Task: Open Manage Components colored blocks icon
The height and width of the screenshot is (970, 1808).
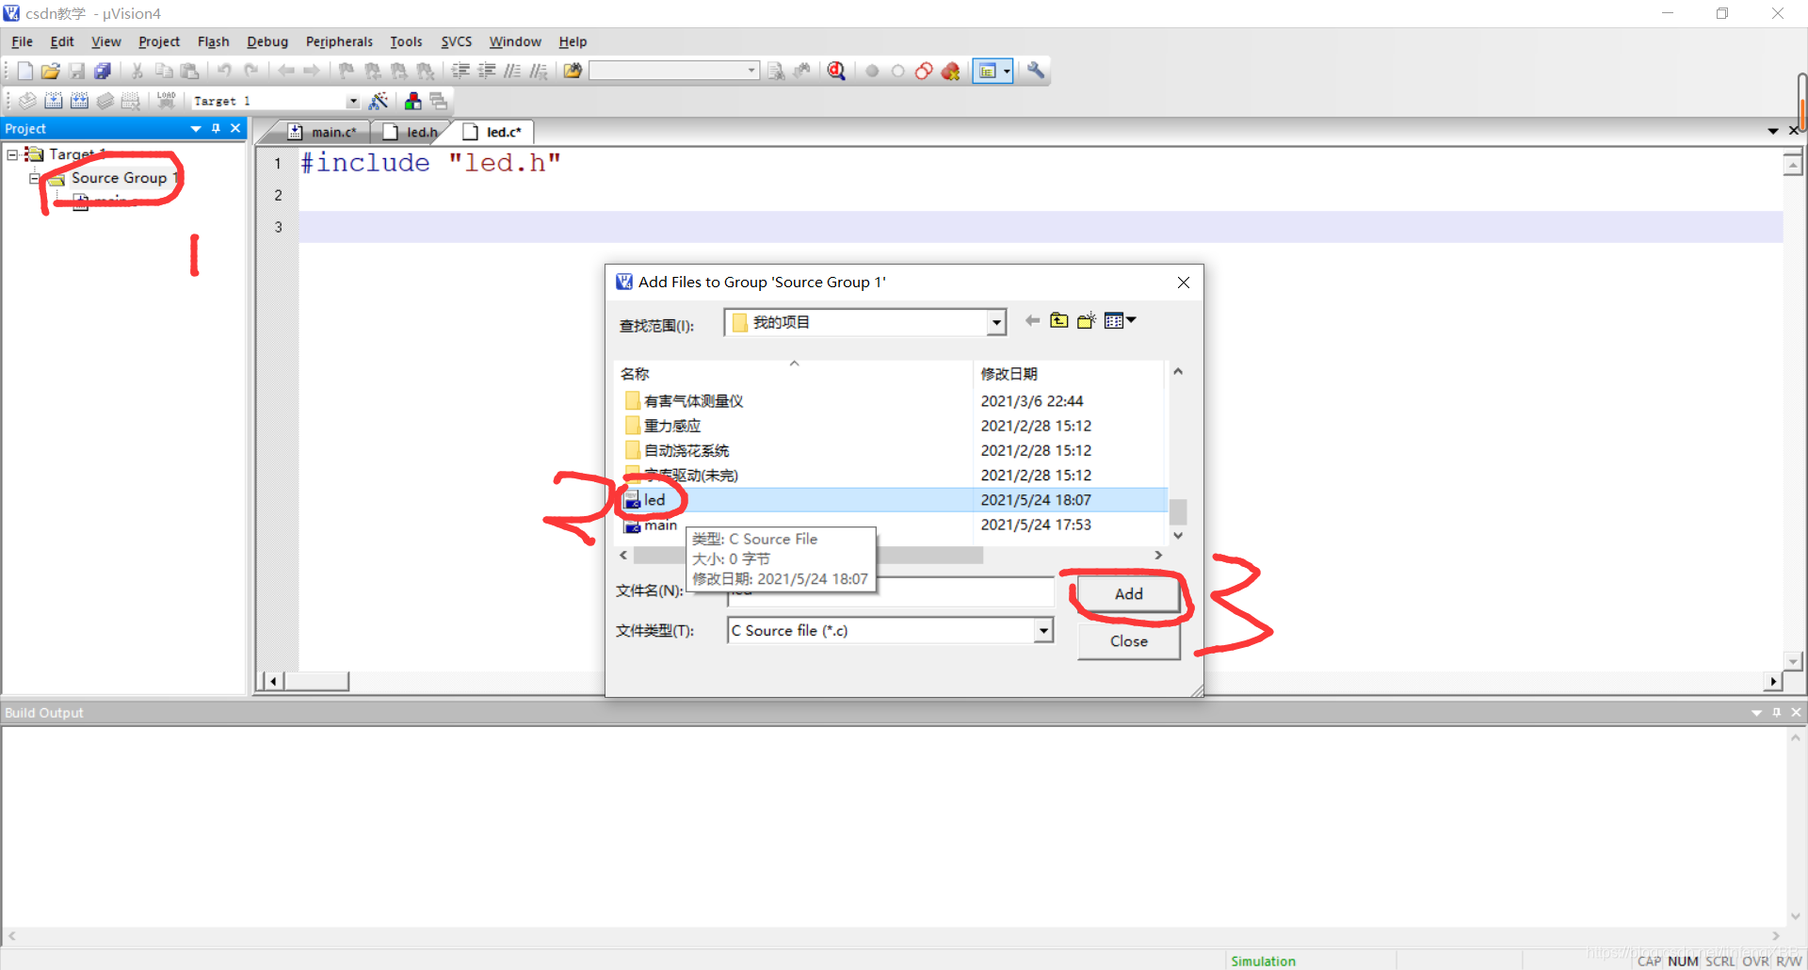Action: pos(412,101)
